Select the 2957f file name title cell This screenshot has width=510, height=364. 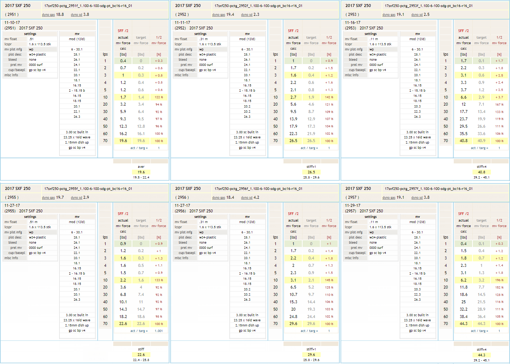[428, 189]
